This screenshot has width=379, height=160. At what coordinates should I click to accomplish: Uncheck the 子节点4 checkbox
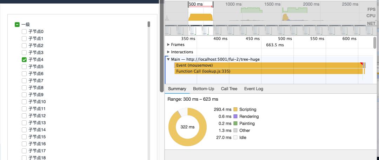click(24, 60)
